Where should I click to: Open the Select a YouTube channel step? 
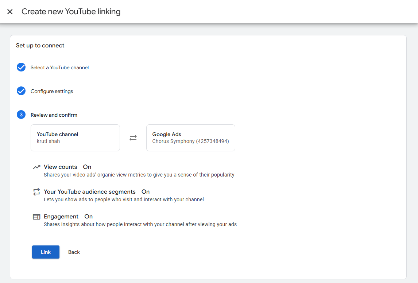59,67
